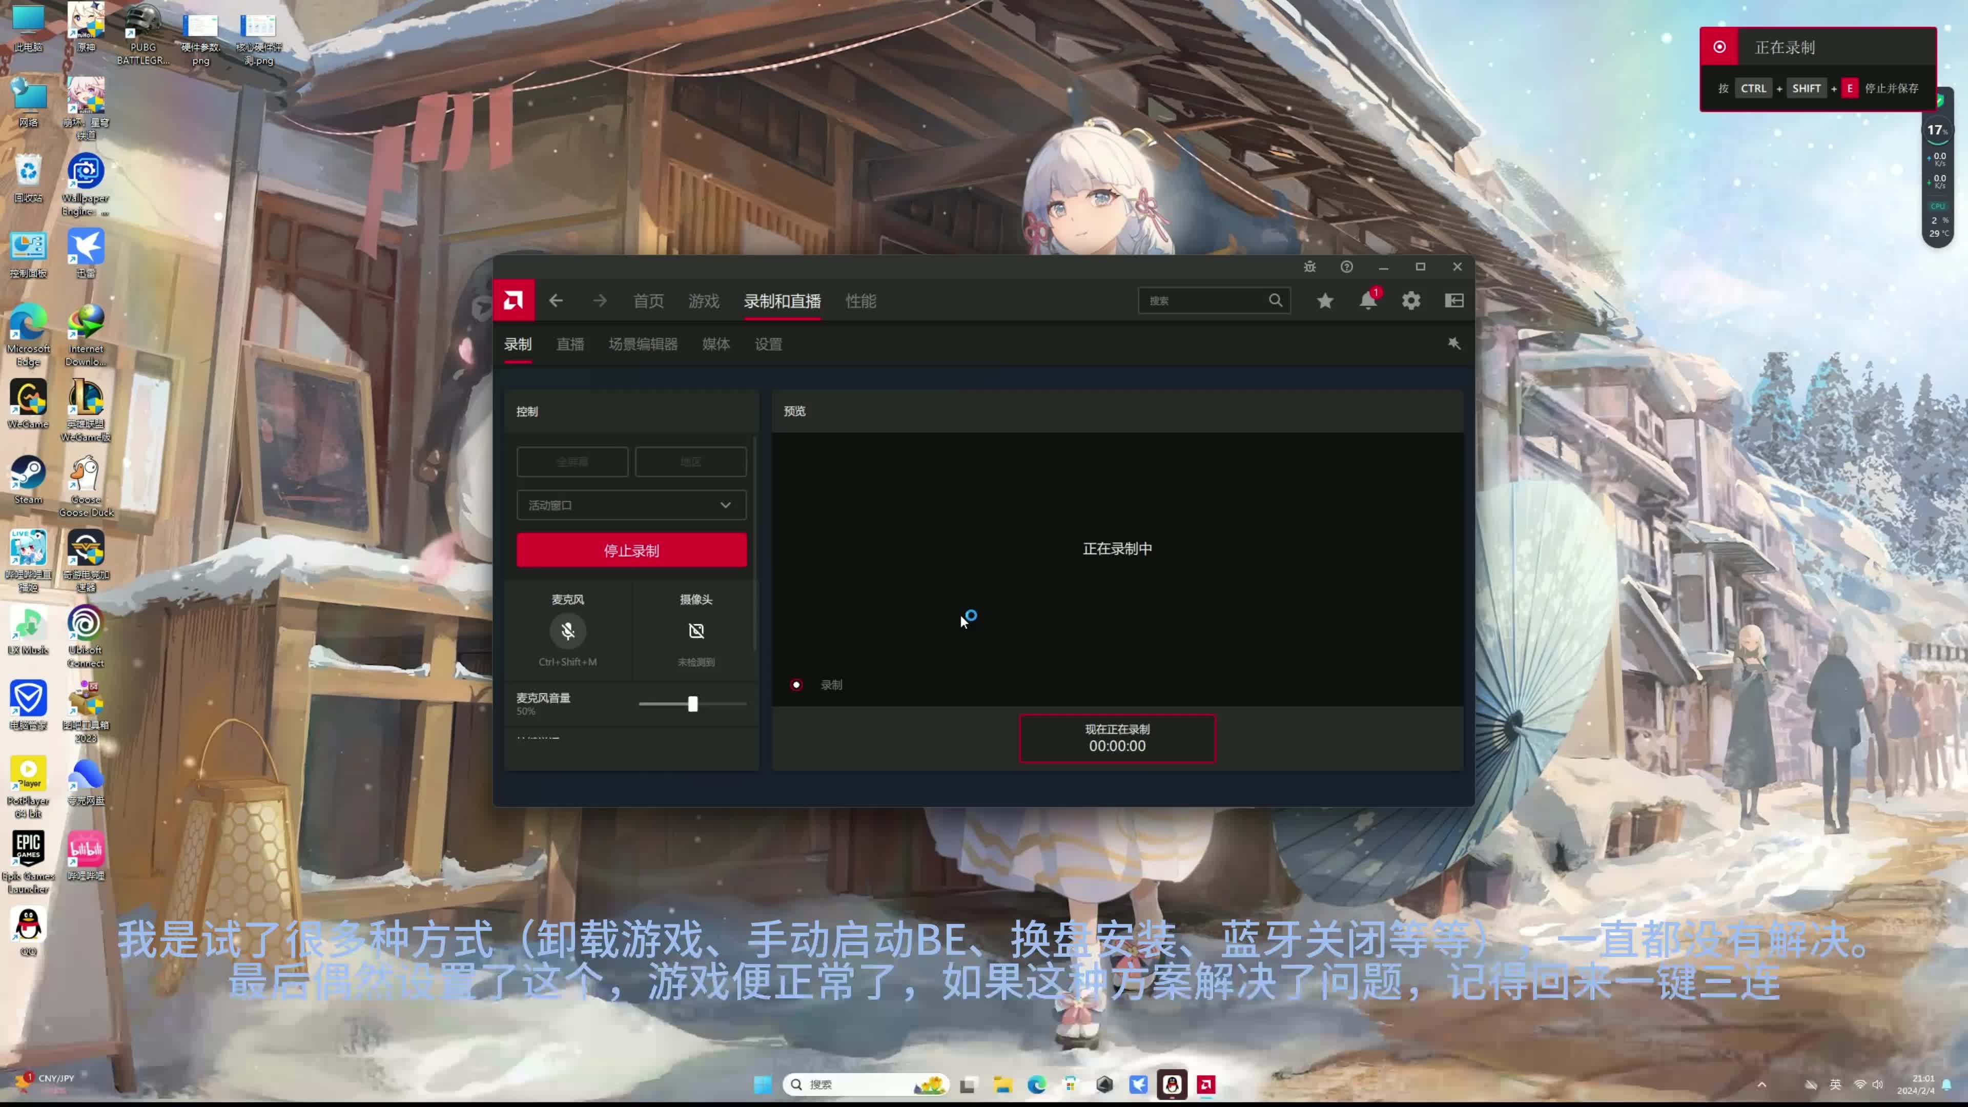Click the record button in preview

coord(796,685)
